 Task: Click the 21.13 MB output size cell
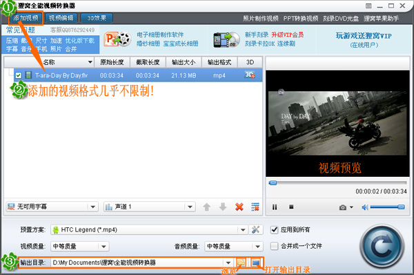click(x=184, y=75)
